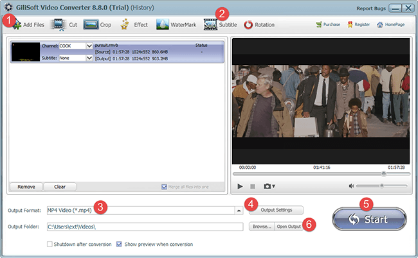The image size is (418, 258).
Task: Click the Output Settings button
Action: [276, 210]
